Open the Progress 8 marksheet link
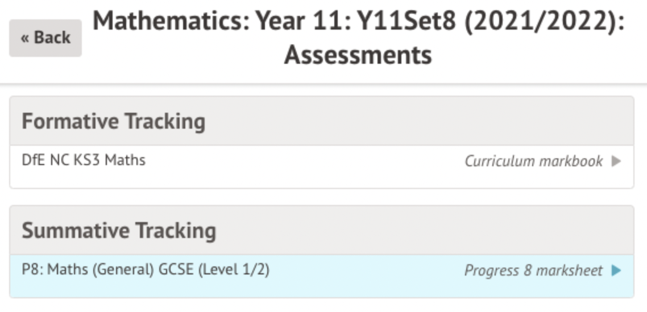This screenshot has height=312, width=647. [533, 271]
